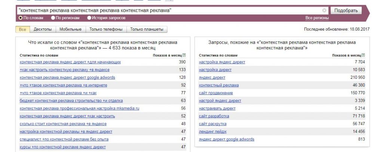383x152 pixels.
Task: Open 'курсы +по контекстной рекламе яндекс директ'
Action: [x=63, y=147]
